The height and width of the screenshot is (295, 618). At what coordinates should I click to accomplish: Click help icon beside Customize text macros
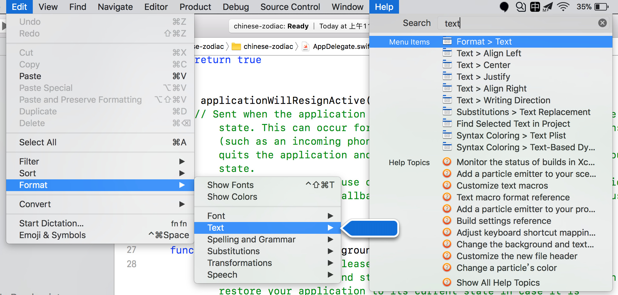(x=447, y=185)
